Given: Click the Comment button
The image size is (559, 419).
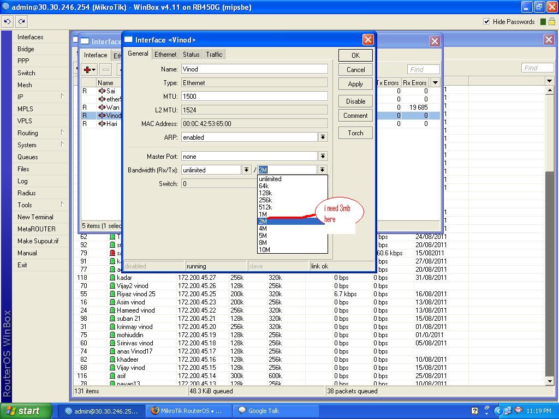Looking at the screenshot, I should tap(355, 116).
